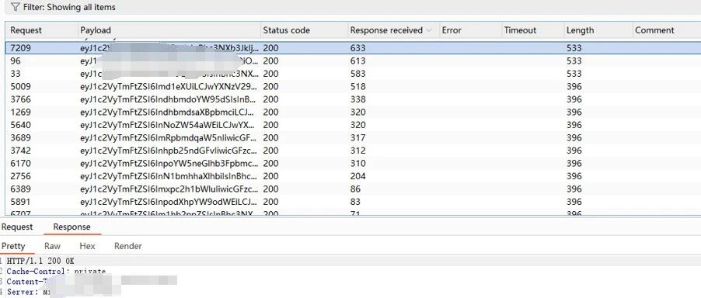This screenshot has width=701, height=298.
Task: Sort by the Length column header
Action: pyautogui.click(x=598, y=30)
